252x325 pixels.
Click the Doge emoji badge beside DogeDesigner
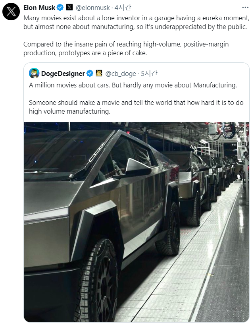(99, 73)
